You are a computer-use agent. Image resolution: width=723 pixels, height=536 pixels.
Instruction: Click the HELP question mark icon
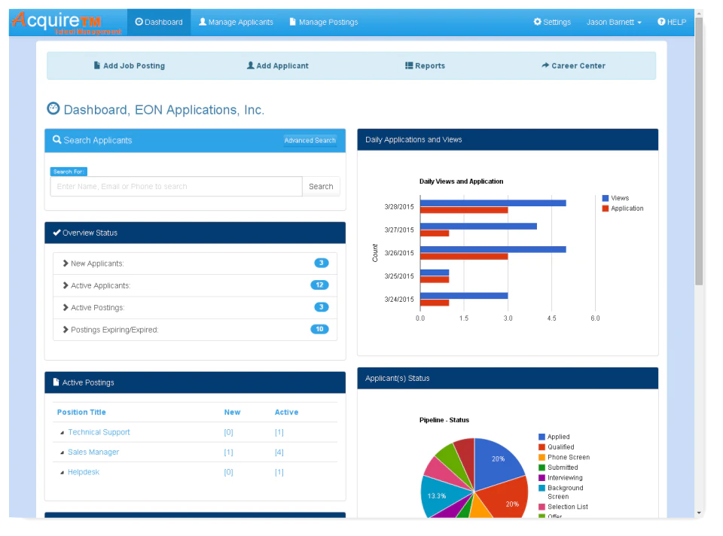(x=660, y=22)
